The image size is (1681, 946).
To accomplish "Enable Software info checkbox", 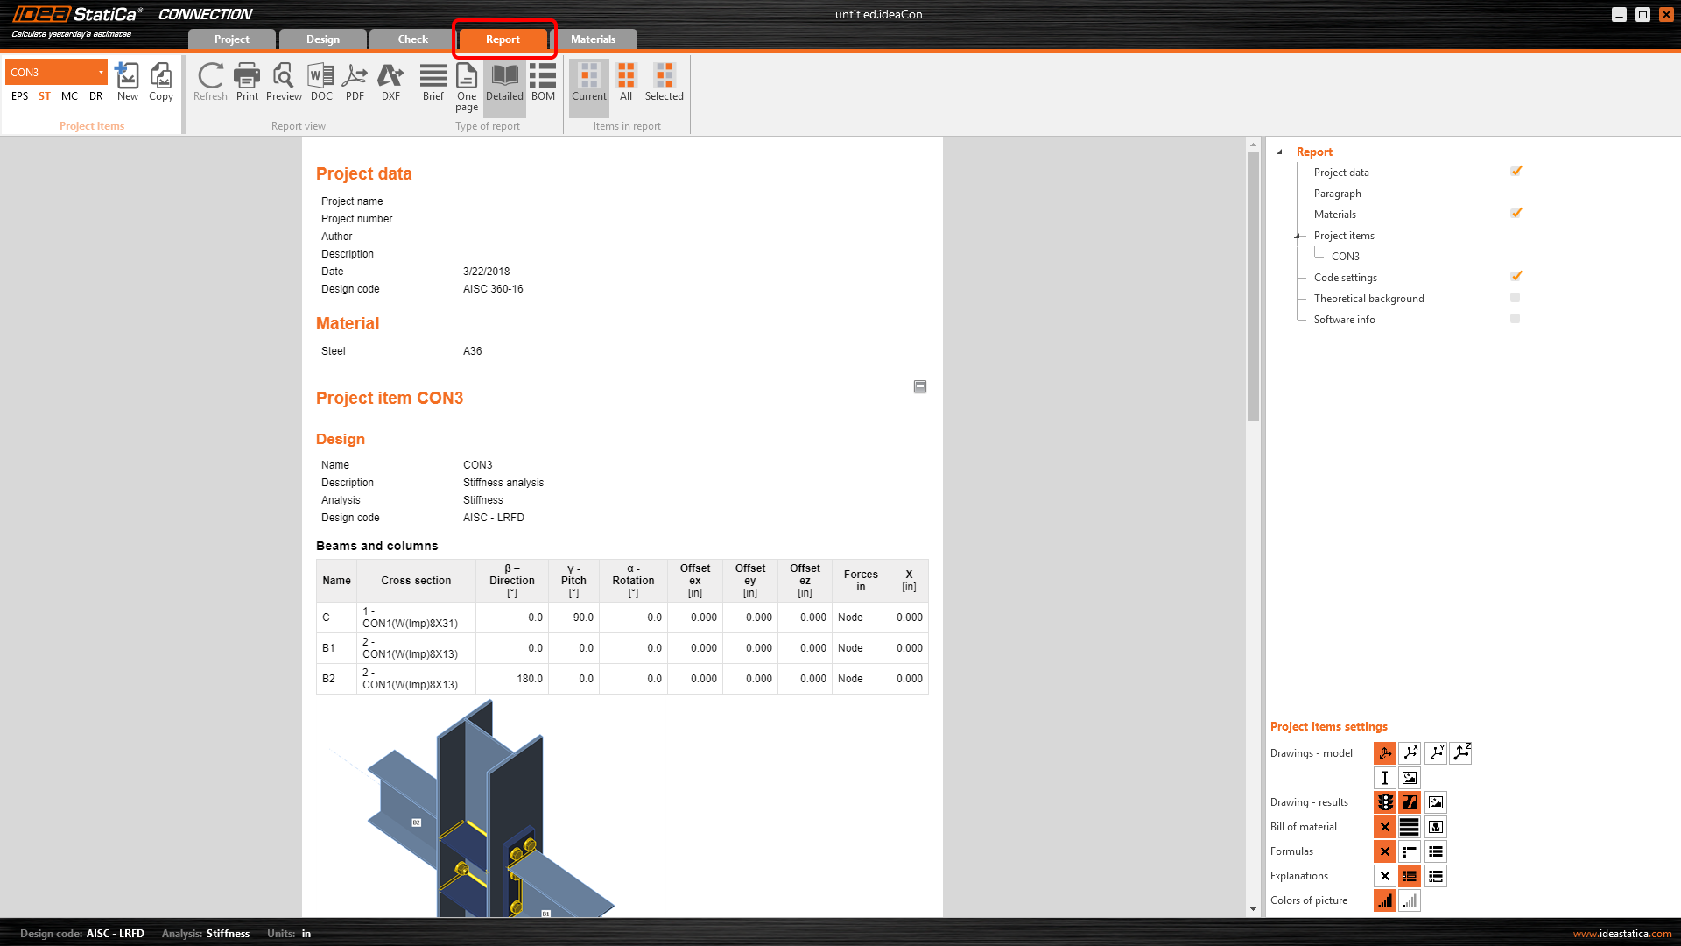I will (x=1516, y=319).
